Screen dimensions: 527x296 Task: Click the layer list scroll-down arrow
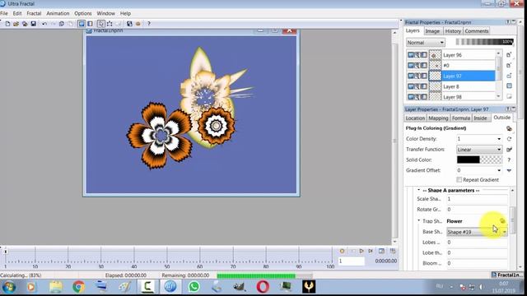(x=498, y=97)
